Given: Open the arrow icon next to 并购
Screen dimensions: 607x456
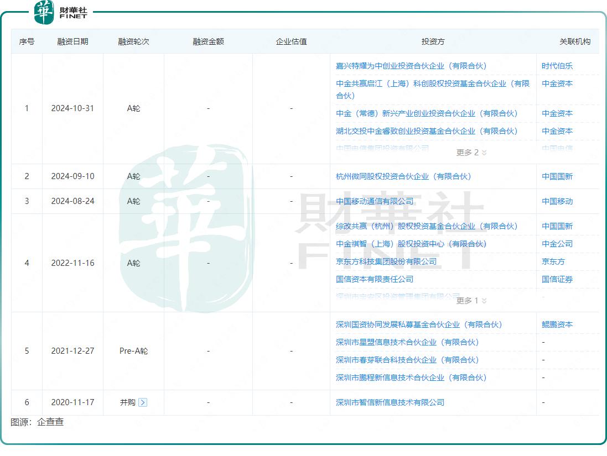Looking at the screenshot, I should tap(143, 402).
